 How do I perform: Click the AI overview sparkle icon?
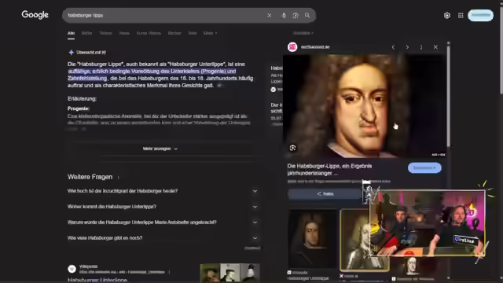[x=72, y=53]
